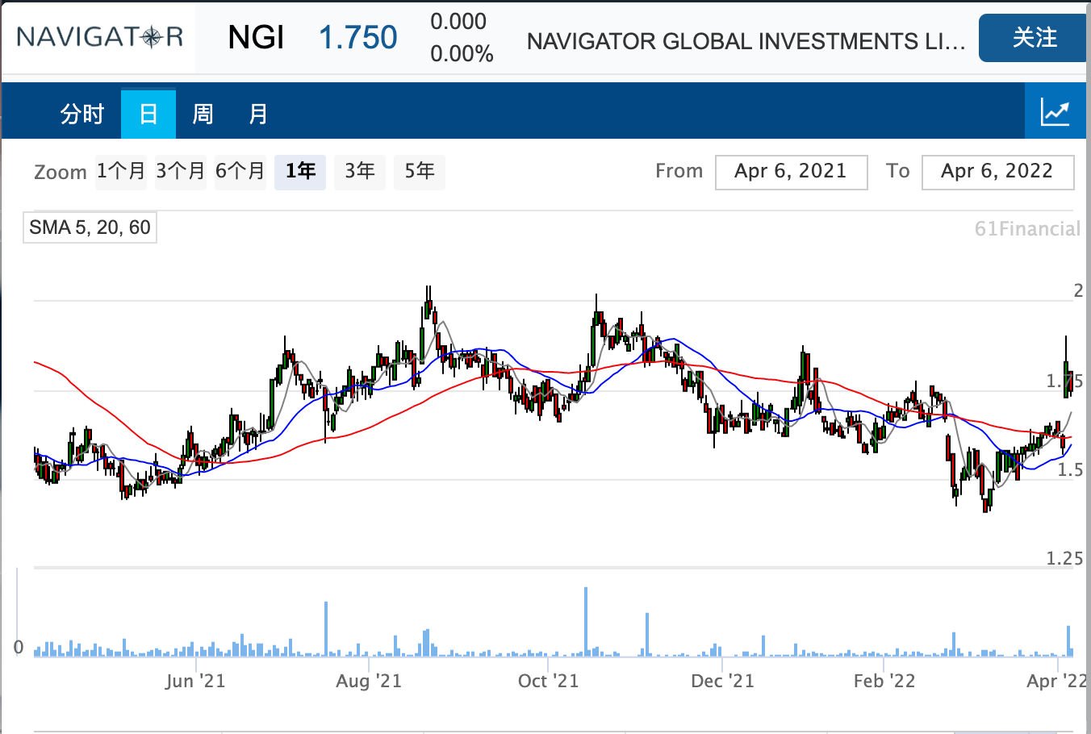The height and width of the screenshot is (734, 1091).
Task: Click the Feb '22 axis label
Action: [x=884, y=681]
